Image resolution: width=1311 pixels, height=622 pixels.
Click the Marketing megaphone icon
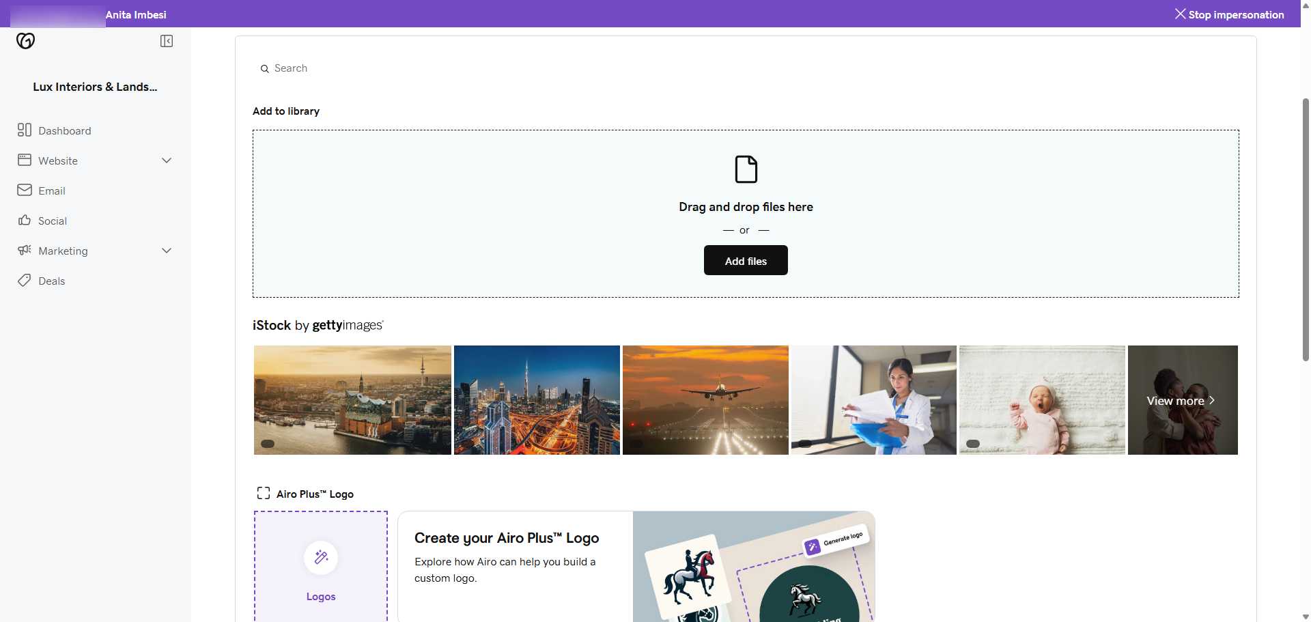pyautogui.click(x=25, y=250)
